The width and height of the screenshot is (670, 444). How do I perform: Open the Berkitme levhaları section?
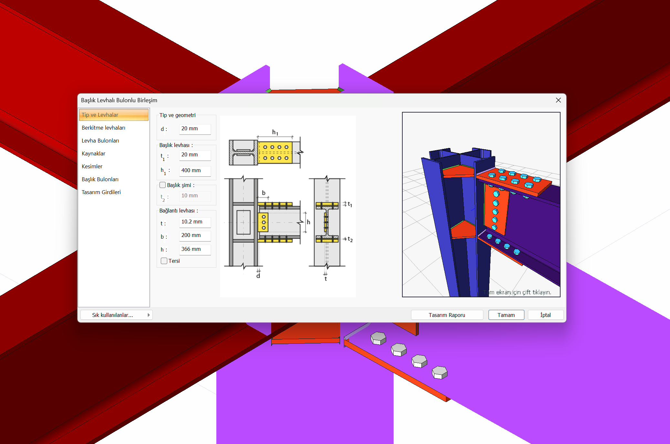click(x=103, y=128)
